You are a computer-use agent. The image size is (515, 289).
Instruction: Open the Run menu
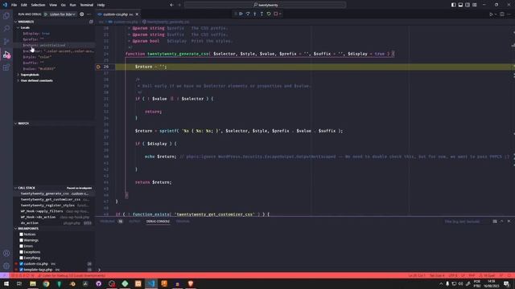[x=72, y=5]
